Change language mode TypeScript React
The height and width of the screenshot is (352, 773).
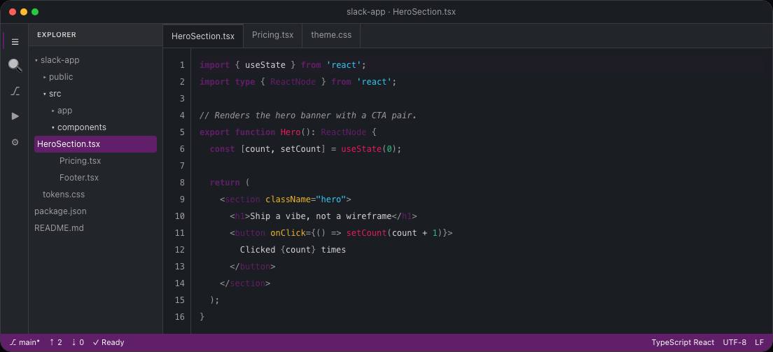pos(683,342)
